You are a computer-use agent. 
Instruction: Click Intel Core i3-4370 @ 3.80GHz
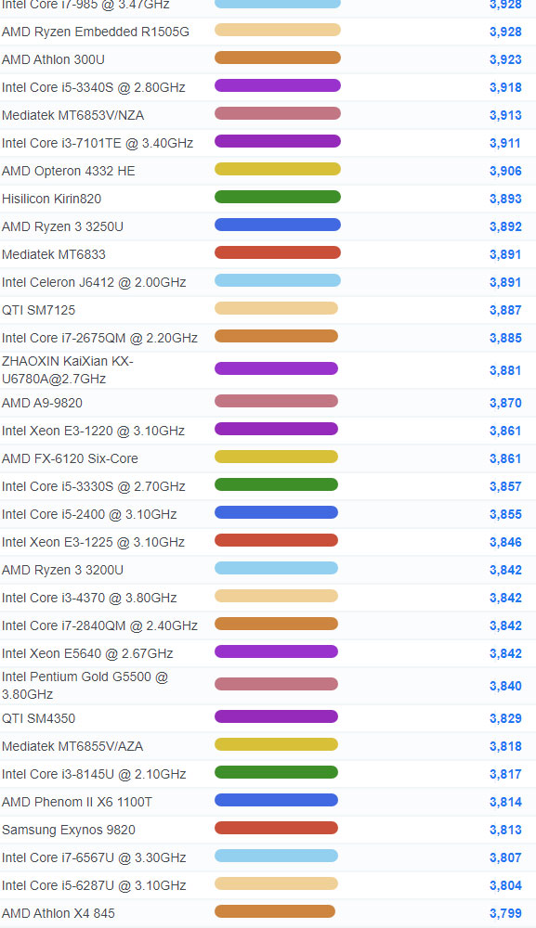click(x=89, y=598)
